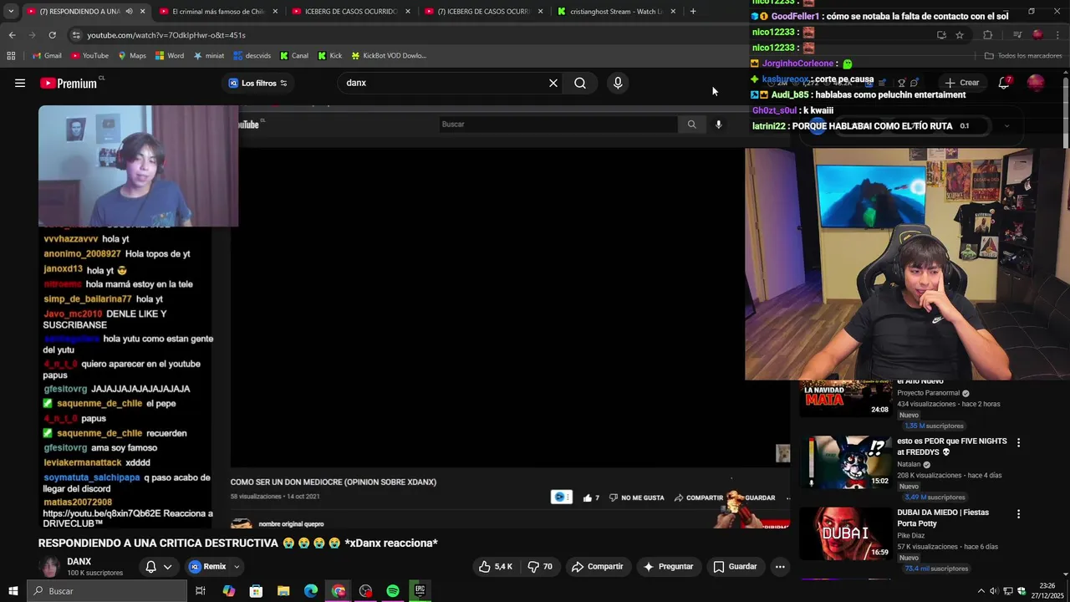The width and height of the screenshot is (1070, 602).
Task: Expand subscription notification options chevron
Action: click(x=168, y=567)
